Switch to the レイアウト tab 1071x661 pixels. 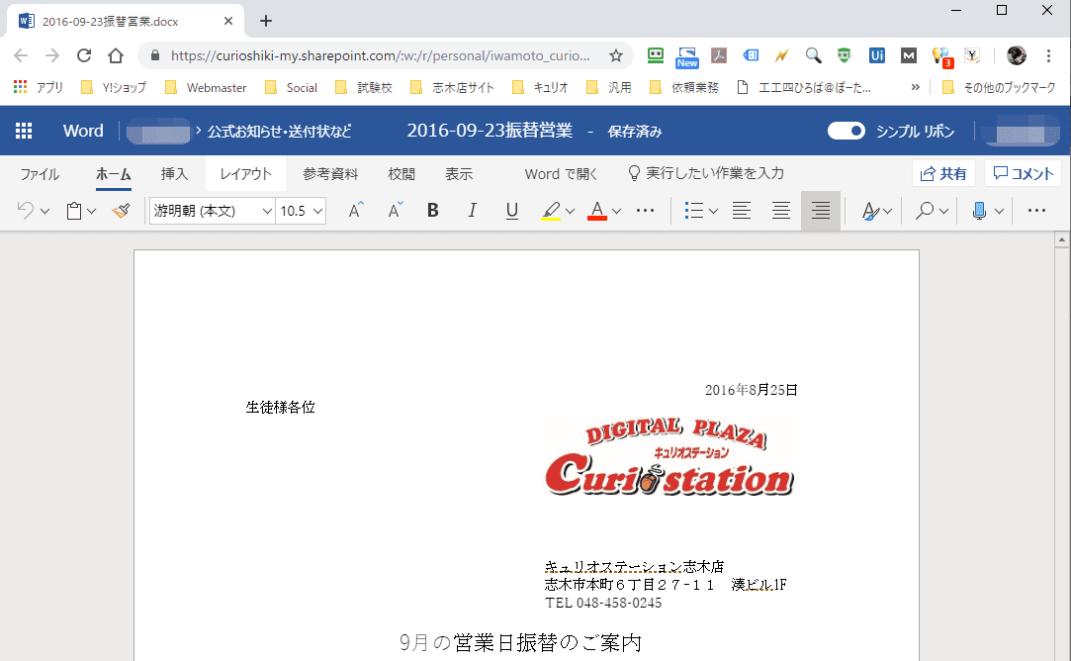point(245,174)
